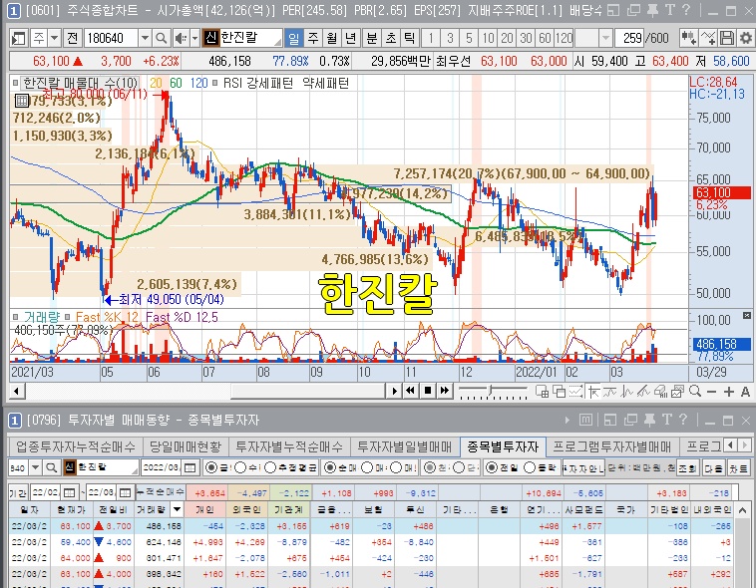This screenshot has width=756, height=588.
Task: Open 거래량 column dropdown arrow
Action: (x=177, y=509)
